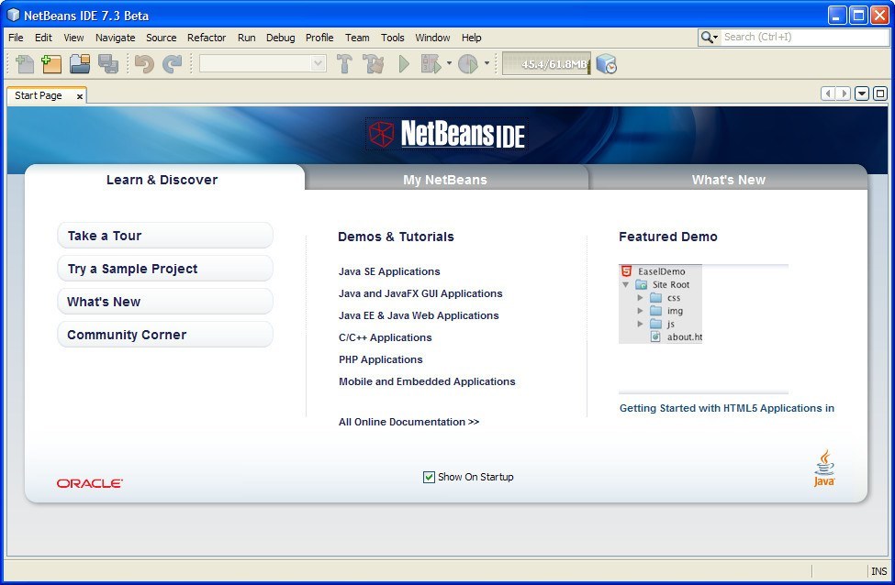
Task: Switch to My NetBeans tab
Action: point(446,179)
